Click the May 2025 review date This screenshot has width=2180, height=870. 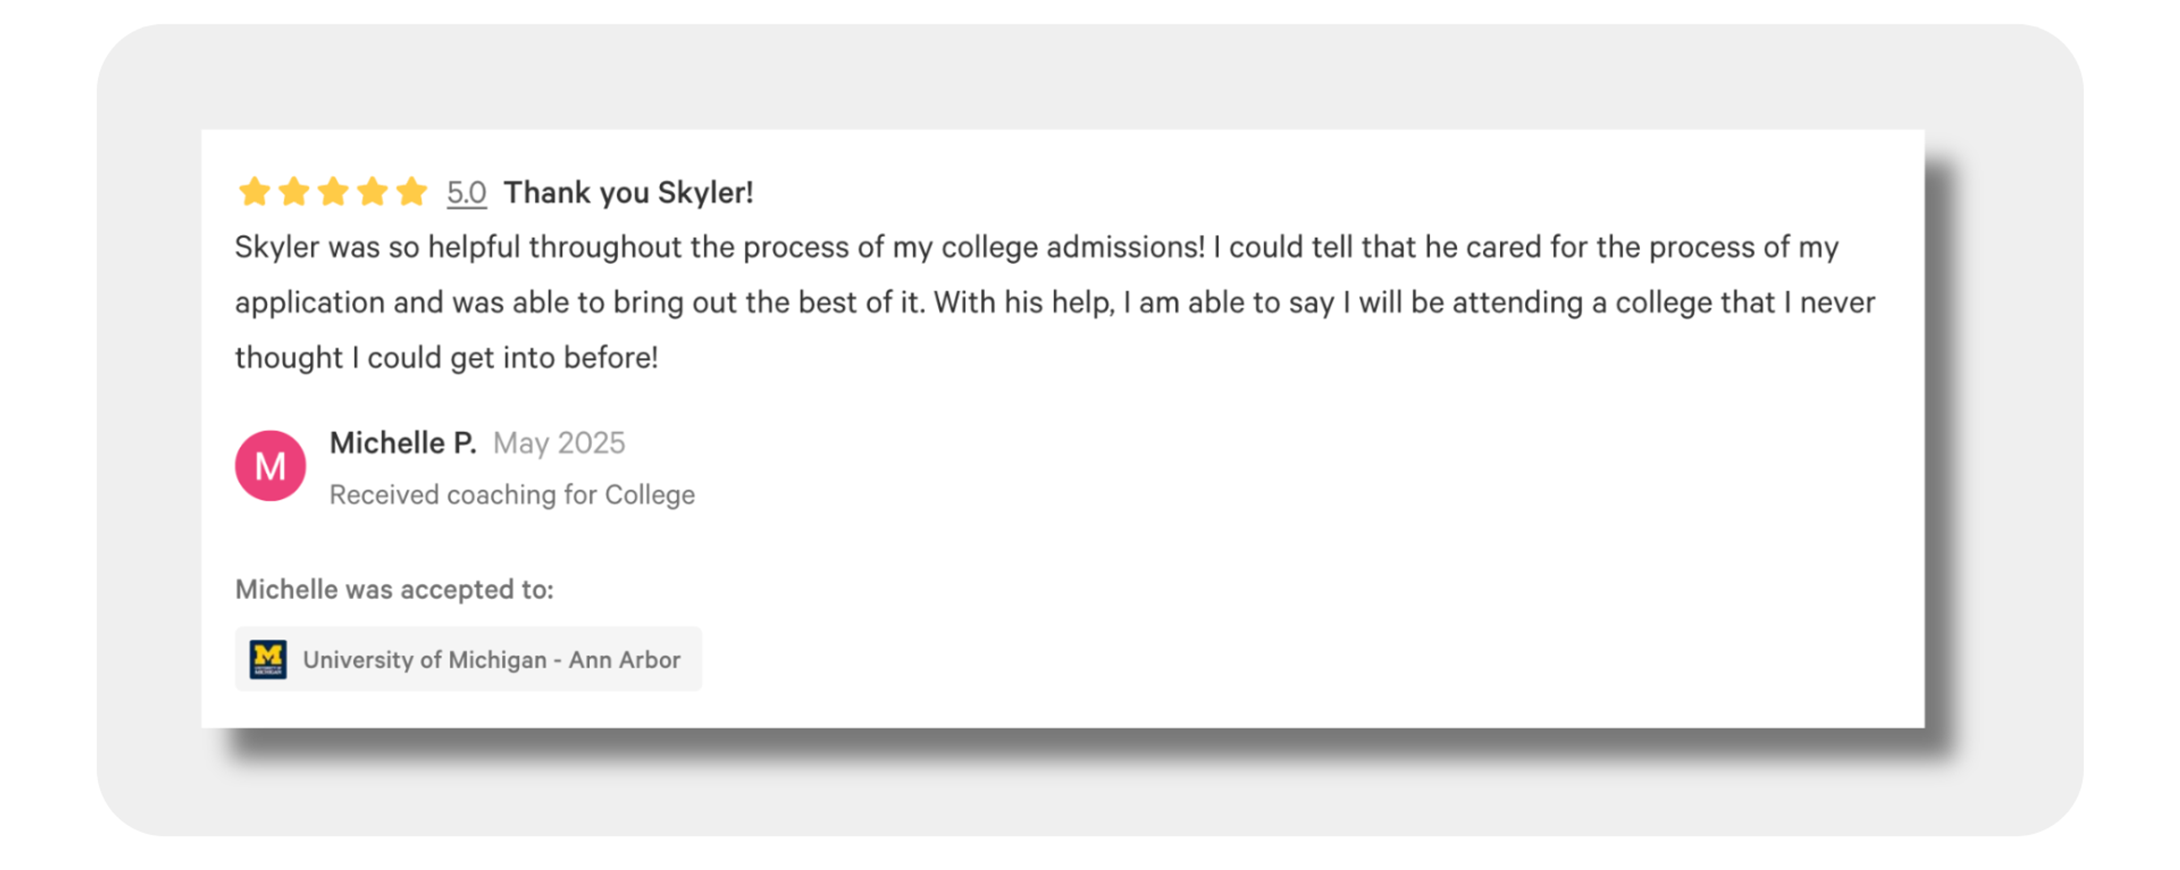coord(559,442)
